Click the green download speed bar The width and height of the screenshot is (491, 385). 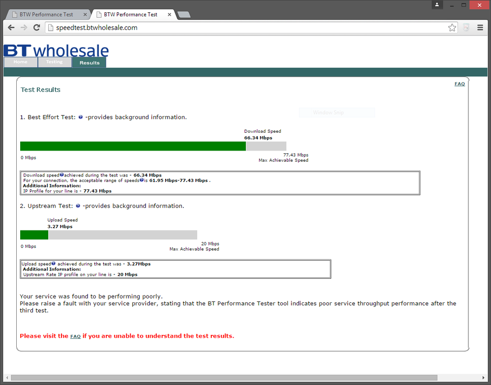[133, 146]
